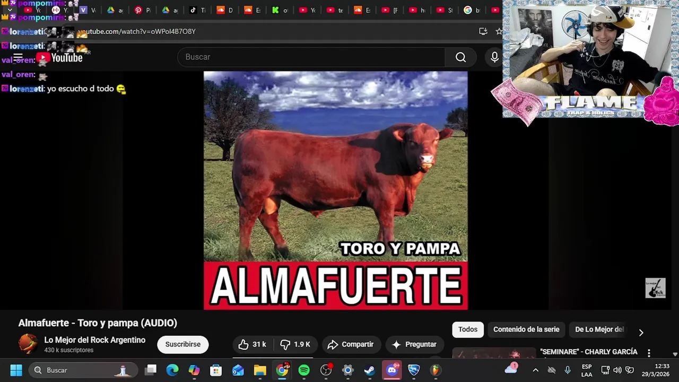Open Microsoft Edge from the taskbar
Image resolution: width=679 pixels, height=382 pixels.
[172, 370]
